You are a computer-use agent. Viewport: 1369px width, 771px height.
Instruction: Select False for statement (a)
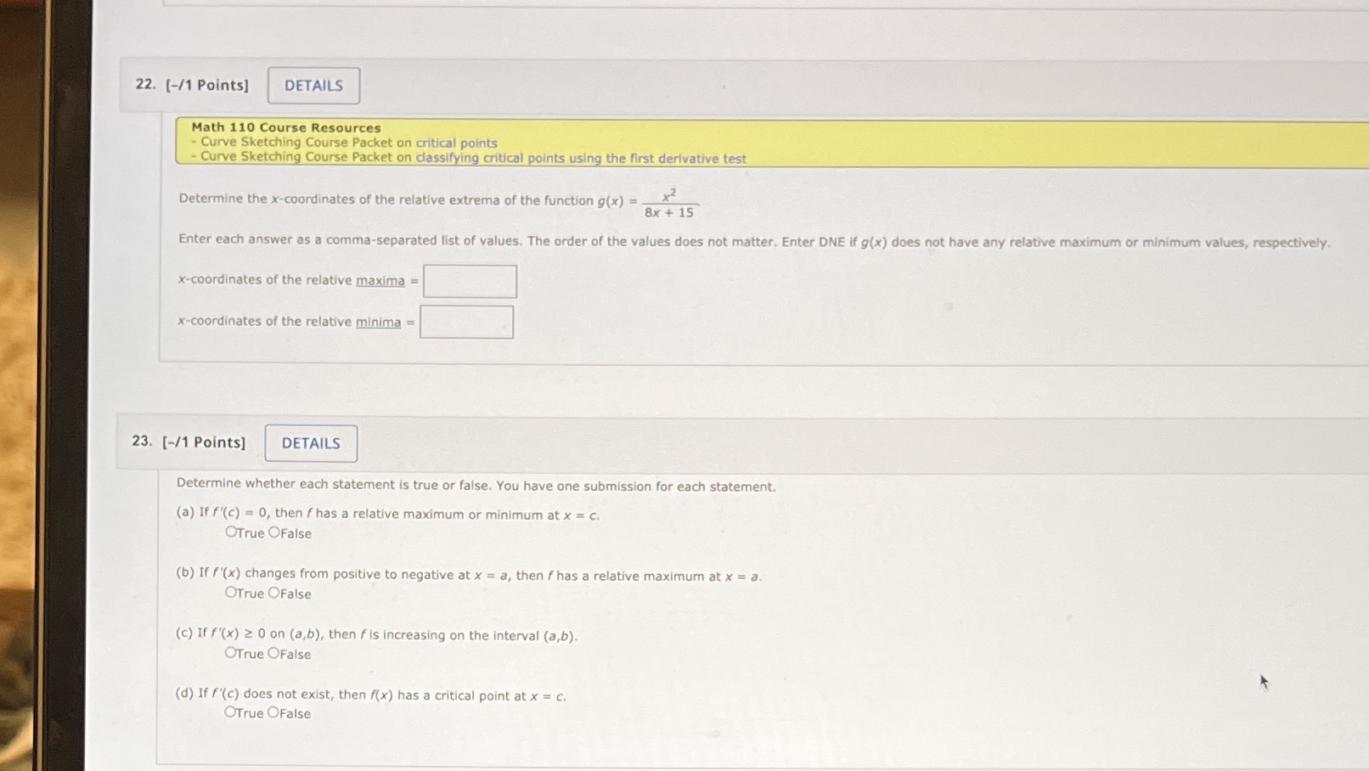pos(273,532)
